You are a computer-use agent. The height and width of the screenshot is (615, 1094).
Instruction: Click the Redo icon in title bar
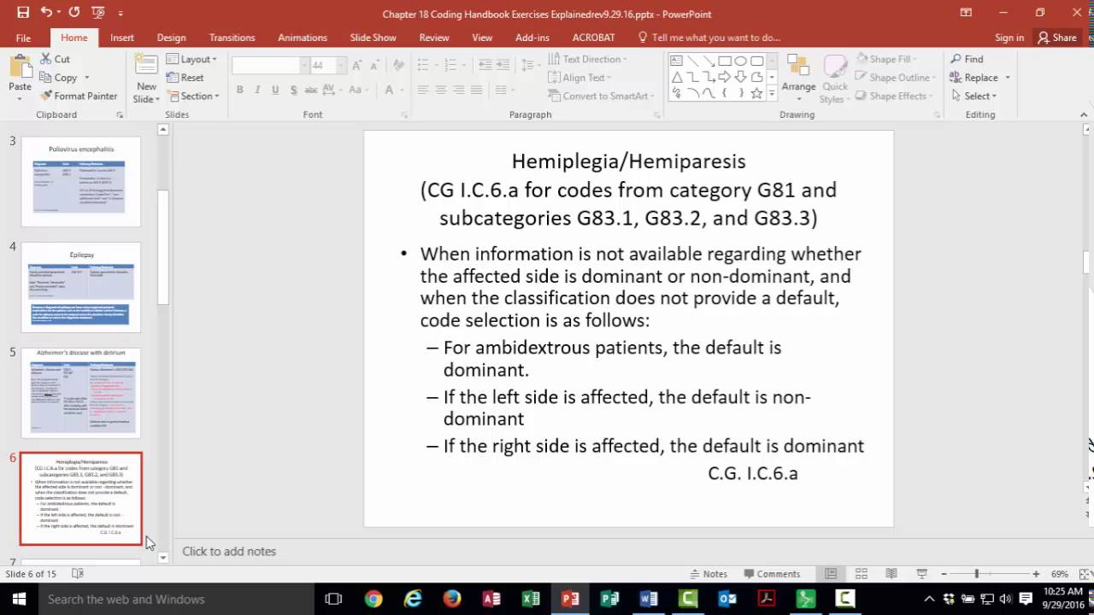click(74, 13)
